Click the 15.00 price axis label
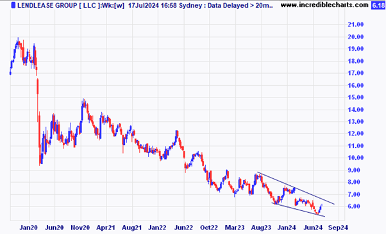386x234 pixels. 355,97
